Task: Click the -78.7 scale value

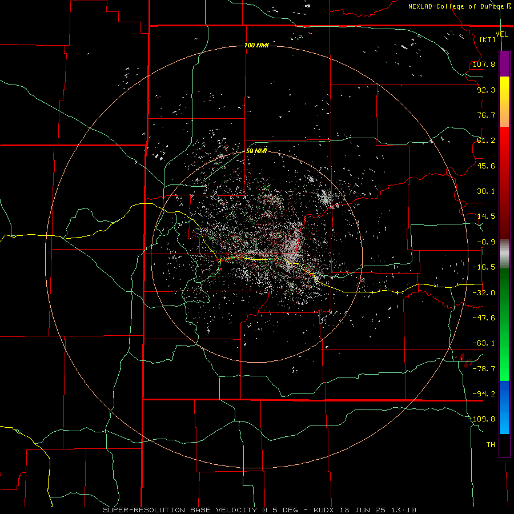Action: 484,369
